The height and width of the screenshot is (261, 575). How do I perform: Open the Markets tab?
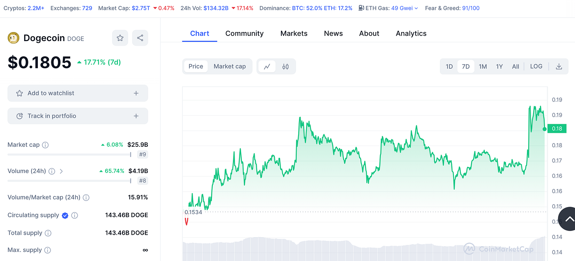(x=294, y=34)
